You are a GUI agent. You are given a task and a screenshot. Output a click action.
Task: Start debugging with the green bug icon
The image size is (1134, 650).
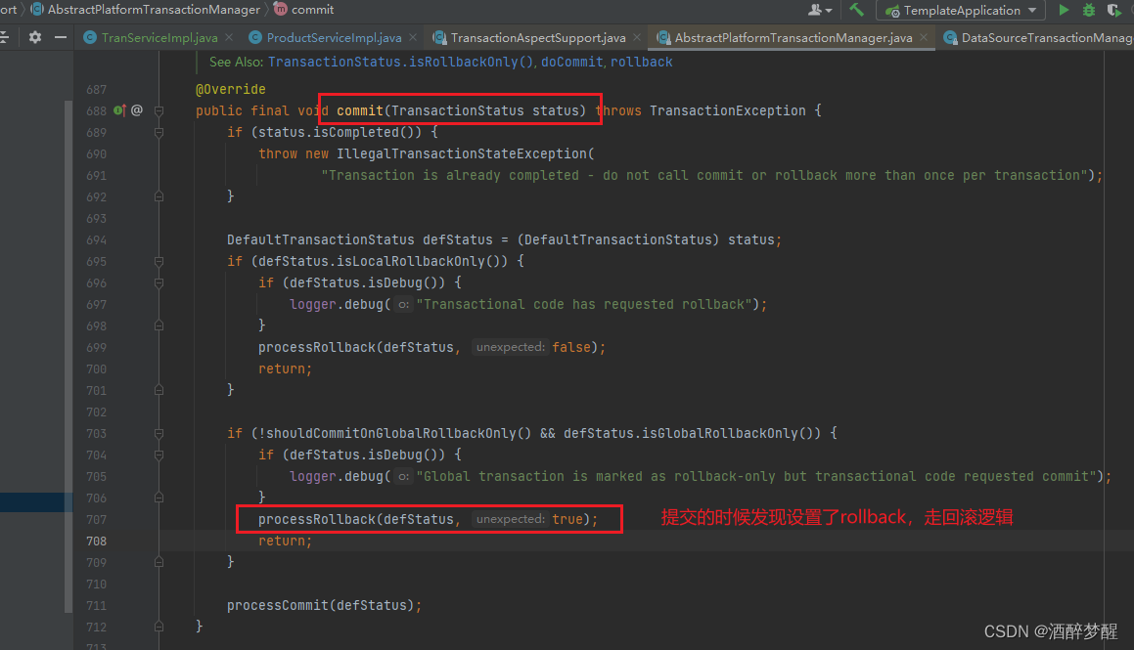click(x=1088, y=10)
